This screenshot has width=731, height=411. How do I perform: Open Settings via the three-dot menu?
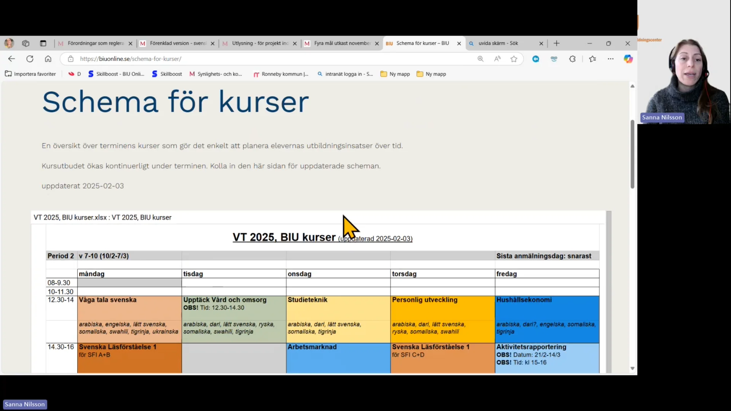tap(611, 59)
